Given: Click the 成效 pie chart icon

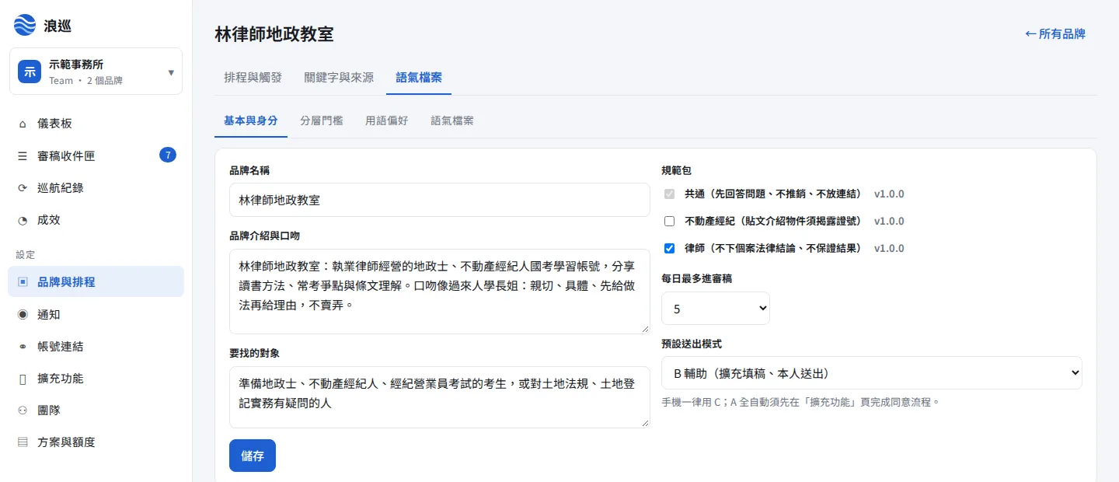Looking at the screenshot, I should 23,219.
